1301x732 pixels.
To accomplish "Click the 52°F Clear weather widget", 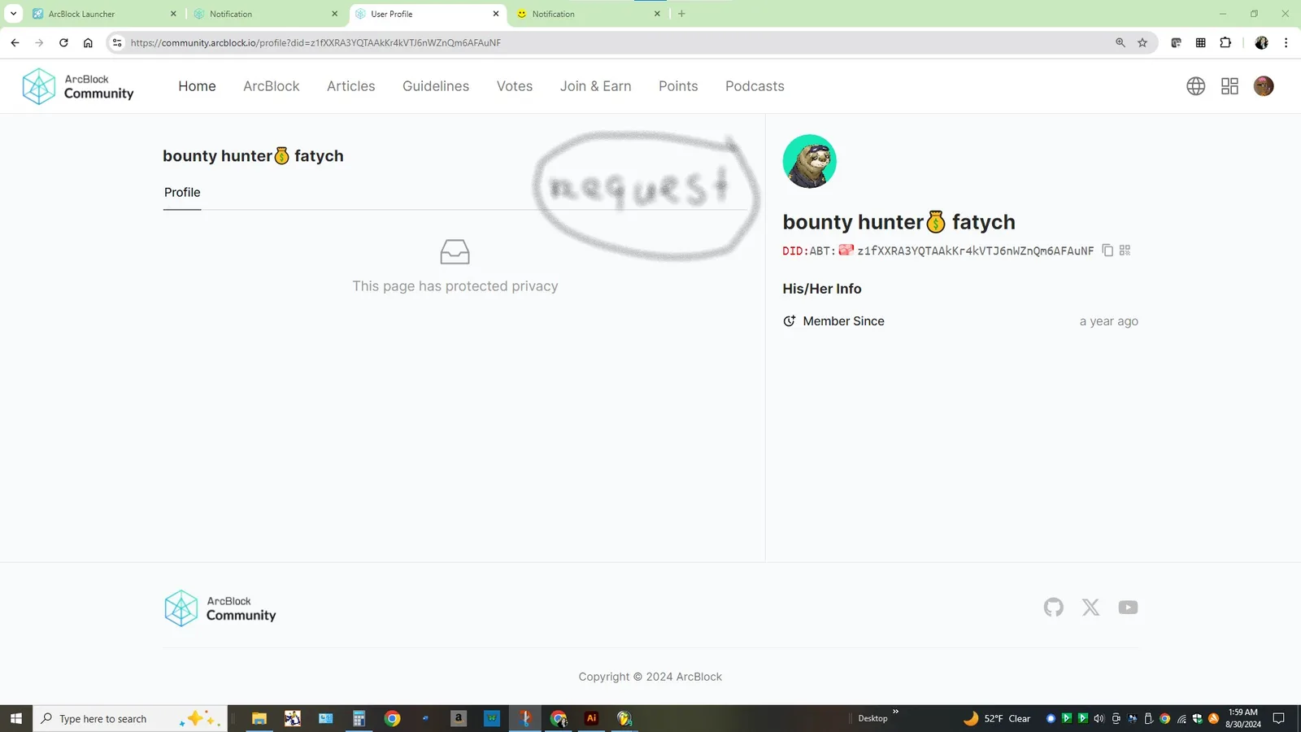I will 997,718.
